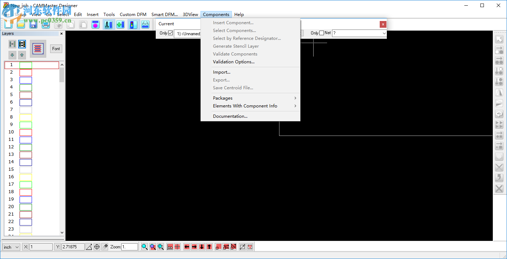
Task: Expand the Packages submenu
Action: [223, 98]
